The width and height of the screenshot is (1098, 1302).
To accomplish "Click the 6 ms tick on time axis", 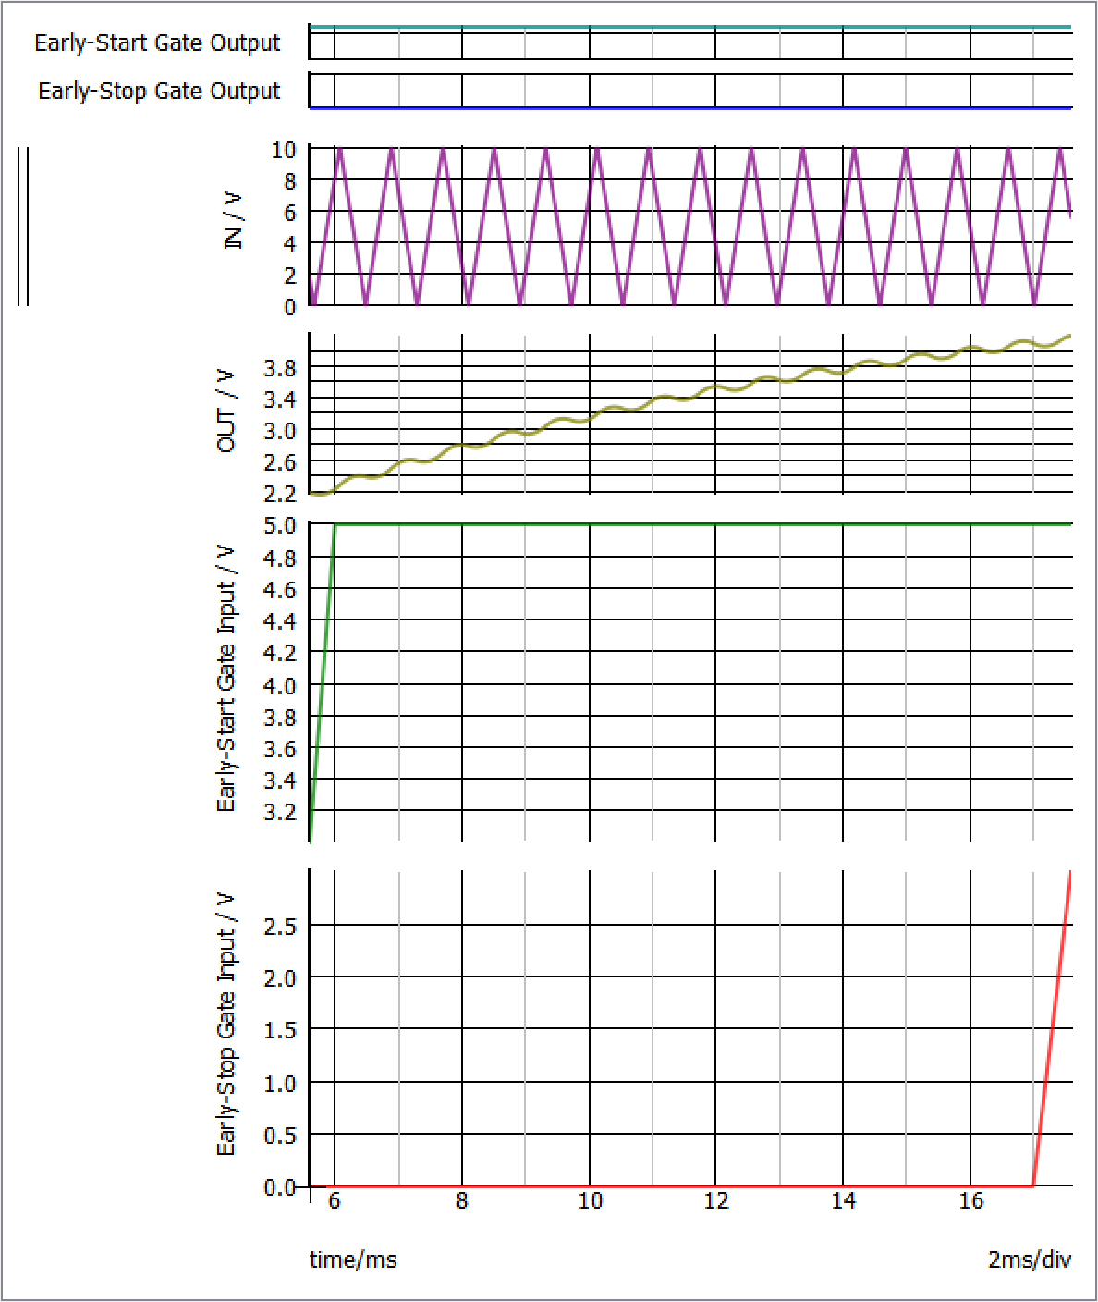I will 335,1201.
